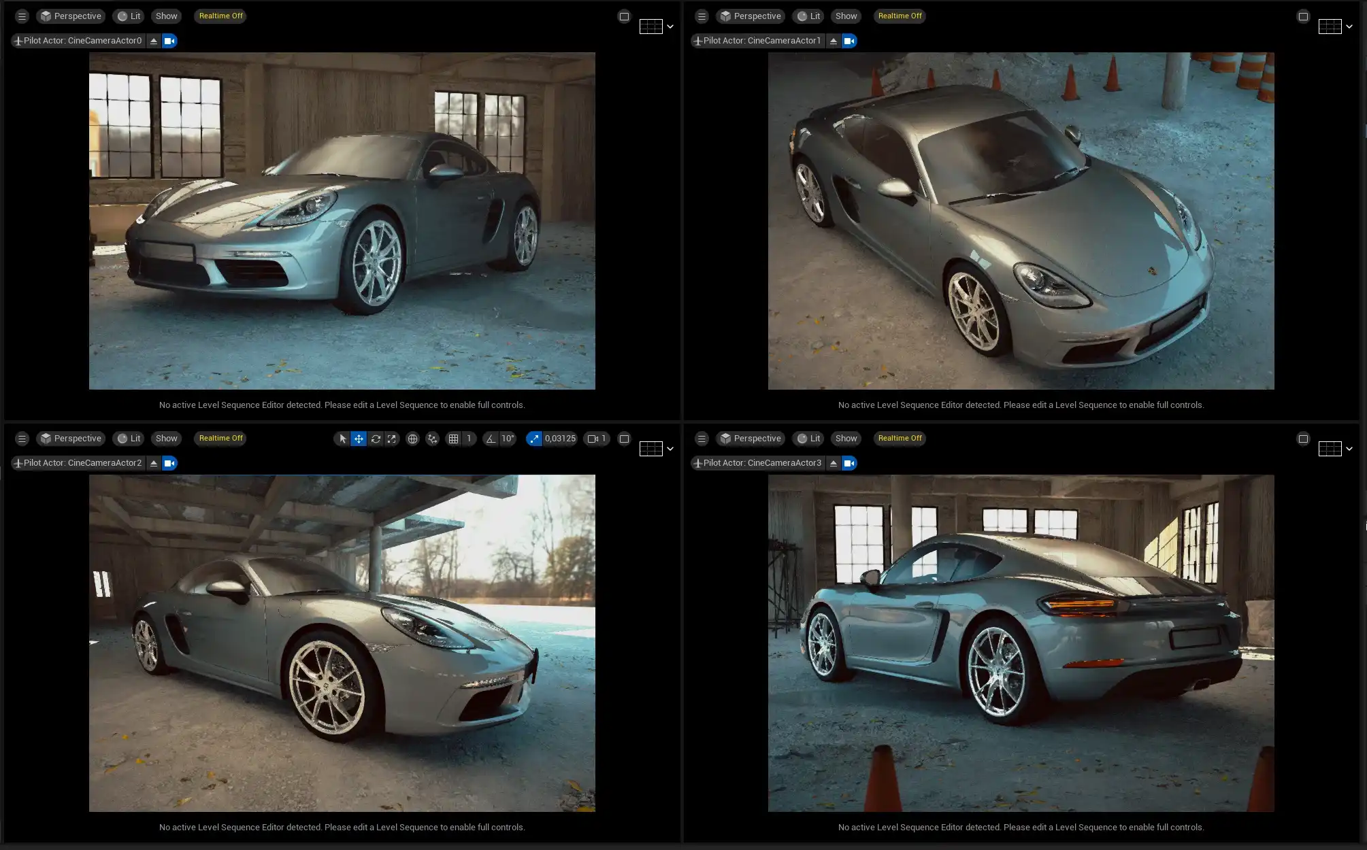This screenshot has height=850, width=1367.
Task: Select Pilot Actor: CineCameraActor3 label
Action: tap(758, 463)
